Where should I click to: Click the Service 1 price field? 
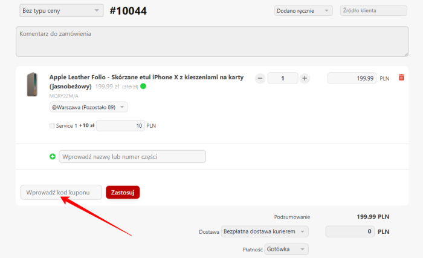pos(120,126)
